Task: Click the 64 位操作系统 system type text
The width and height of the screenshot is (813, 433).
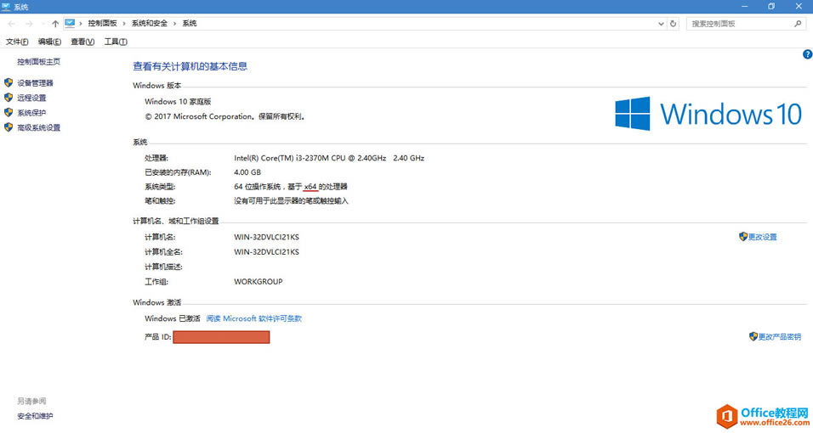Action: click(290, 187)
